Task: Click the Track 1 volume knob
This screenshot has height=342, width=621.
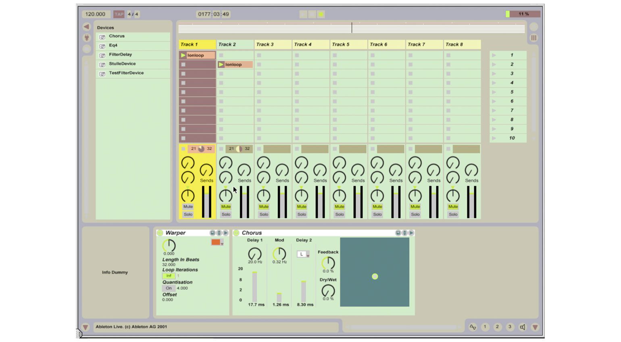Action: click(x=188, y=196)
